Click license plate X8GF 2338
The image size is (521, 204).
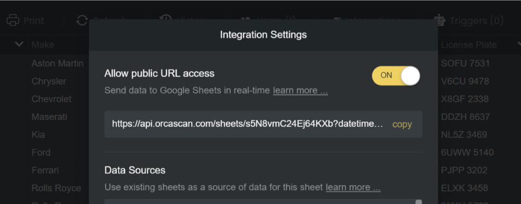pyautogui.click(x=465, y=99)
